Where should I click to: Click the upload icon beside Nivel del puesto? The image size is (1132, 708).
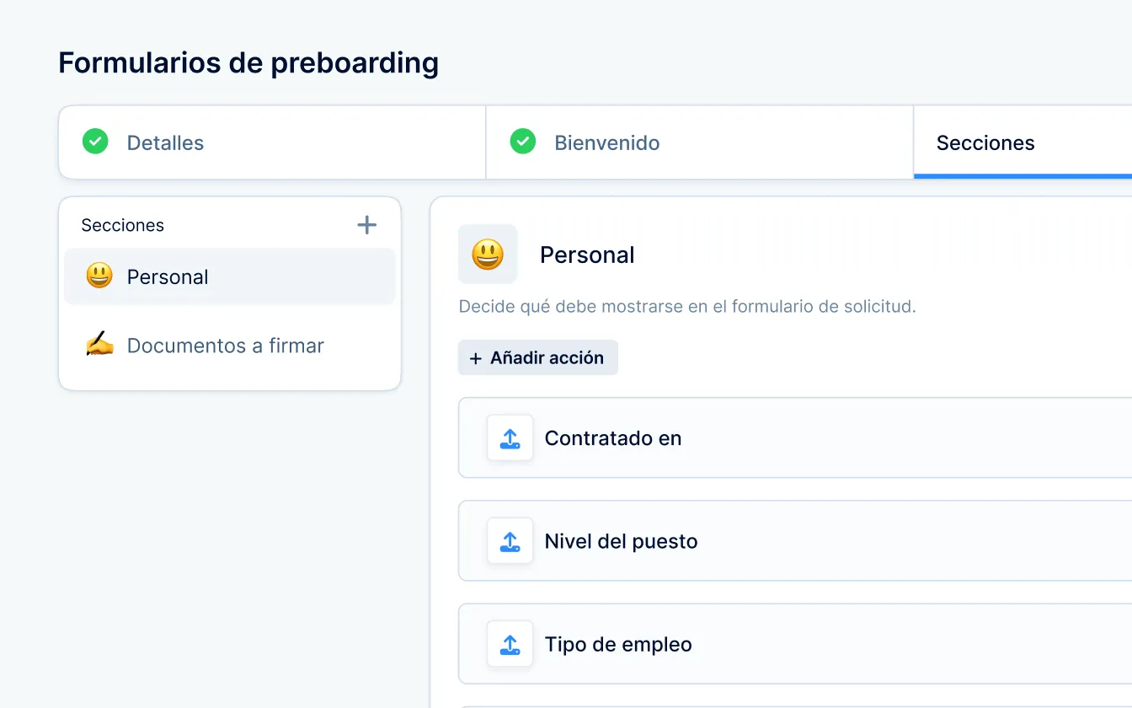[510, 541]
